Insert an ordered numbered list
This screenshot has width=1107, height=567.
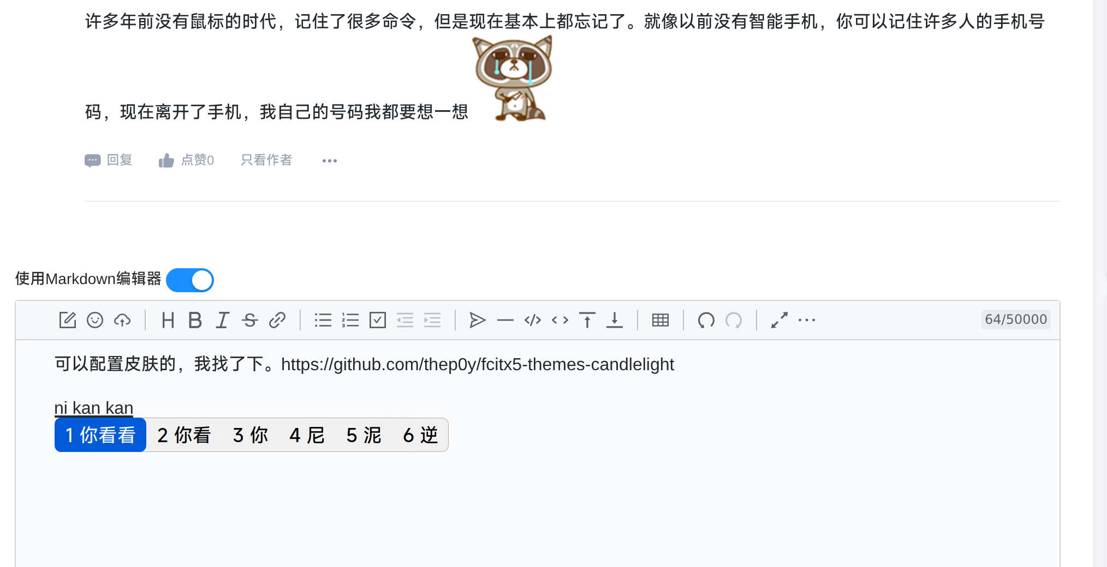(350, 320)
